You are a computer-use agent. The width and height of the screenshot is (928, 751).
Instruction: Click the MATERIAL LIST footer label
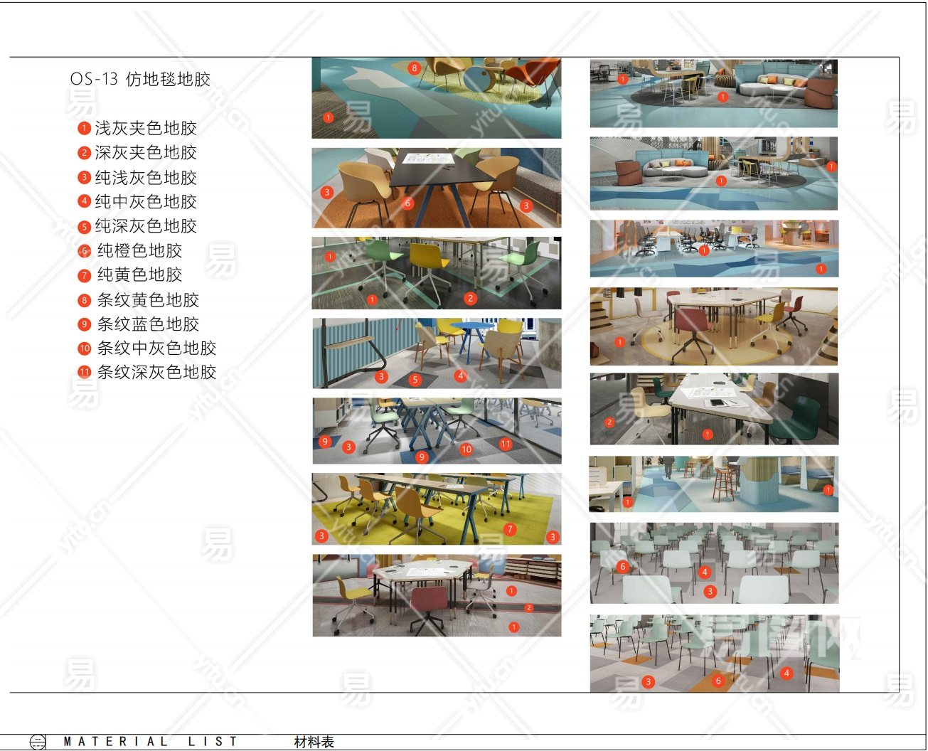(x=151, y=742)
